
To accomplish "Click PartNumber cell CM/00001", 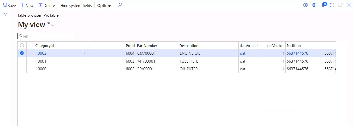I will [x=157, y=53].
